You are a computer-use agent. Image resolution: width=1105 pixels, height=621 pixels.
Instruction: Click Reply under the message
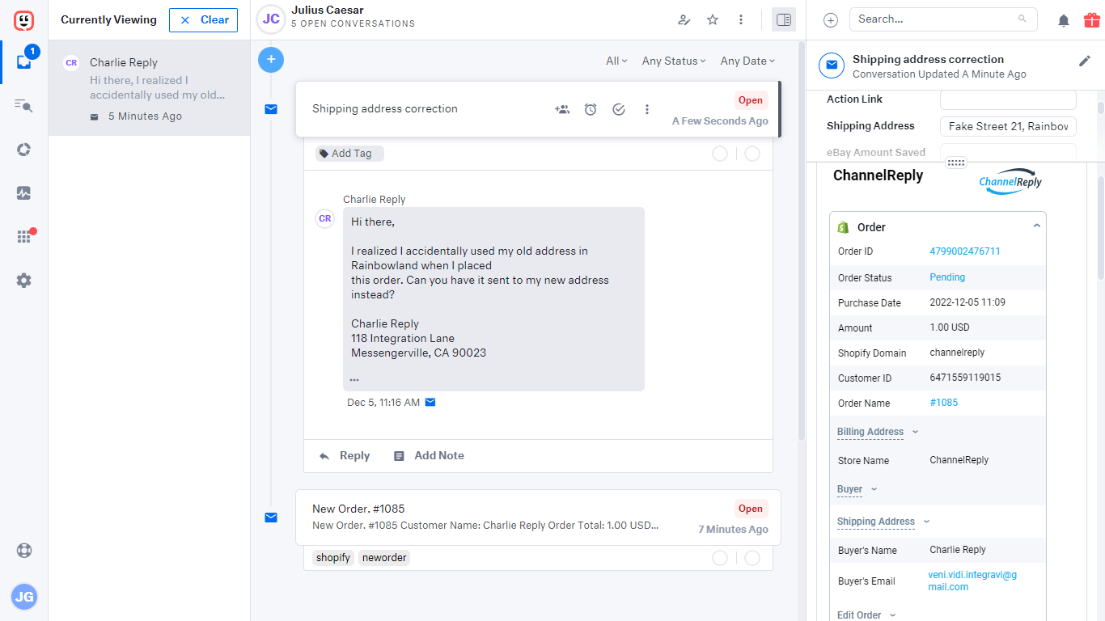[x=345, y=456]
